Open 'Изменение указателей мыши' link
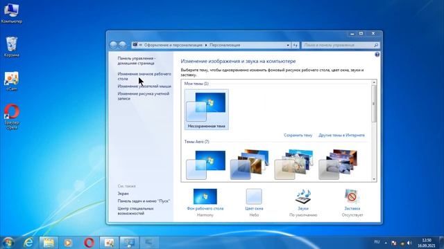444x249 pixels. point(144,86)
